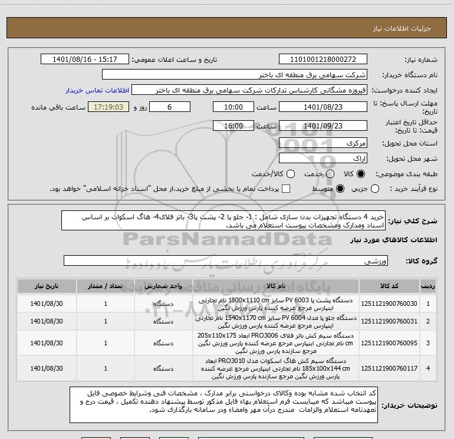Select the خدمت radio button
This screenshot has width=454, height=439.
[x=330, y=174]
